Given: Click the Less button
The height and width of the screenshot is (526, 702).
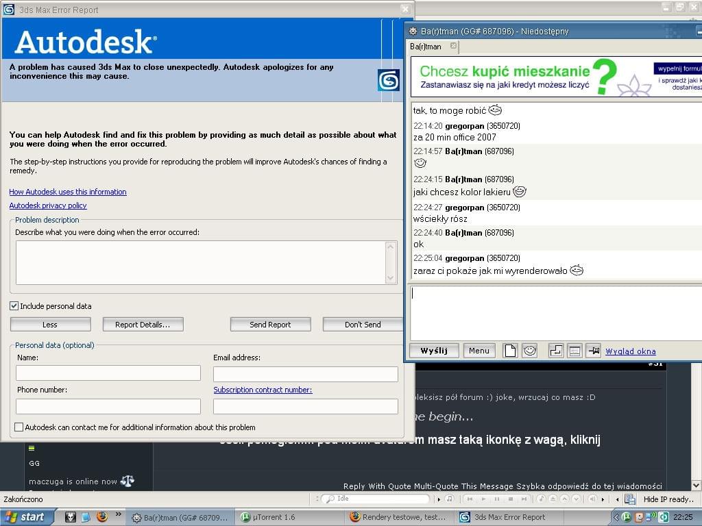Looking at the screenshot, I should 50,324.
